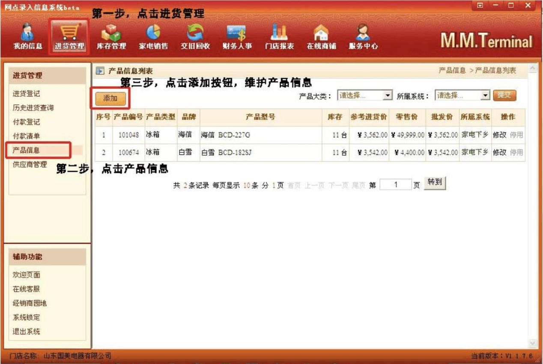The height and width of the screenshot is (364, 543).
Task: Click 海信 BCD-227G model cell
Action: 260,135
